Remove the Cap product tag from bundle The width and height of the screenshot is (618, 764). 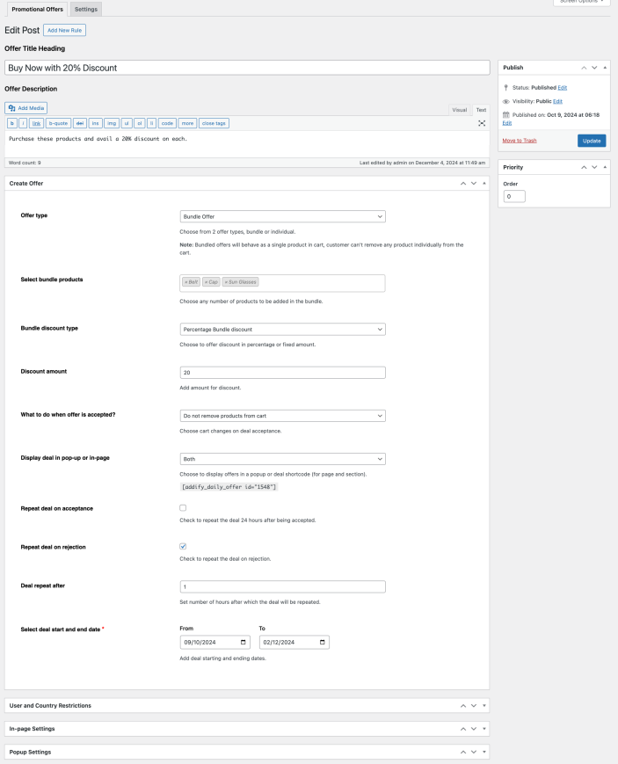click(x=207, y=282)
